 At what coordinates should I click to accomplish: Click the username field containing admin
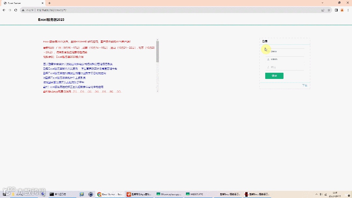point(285,59)
